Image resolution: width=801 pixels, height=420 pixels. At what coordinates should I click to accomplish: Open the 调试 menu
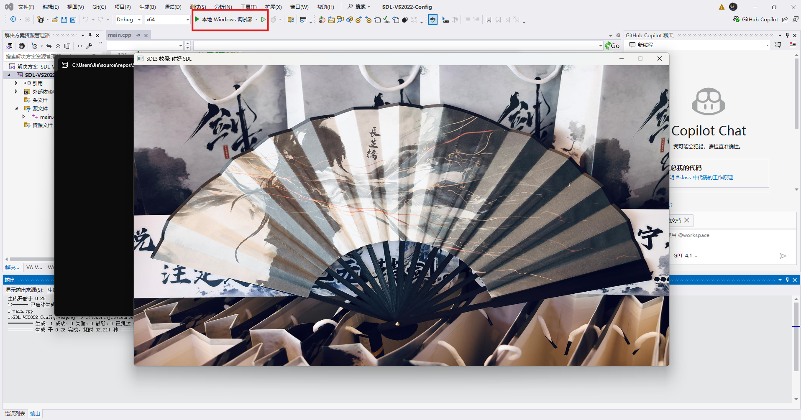click(x=173, y=7)
